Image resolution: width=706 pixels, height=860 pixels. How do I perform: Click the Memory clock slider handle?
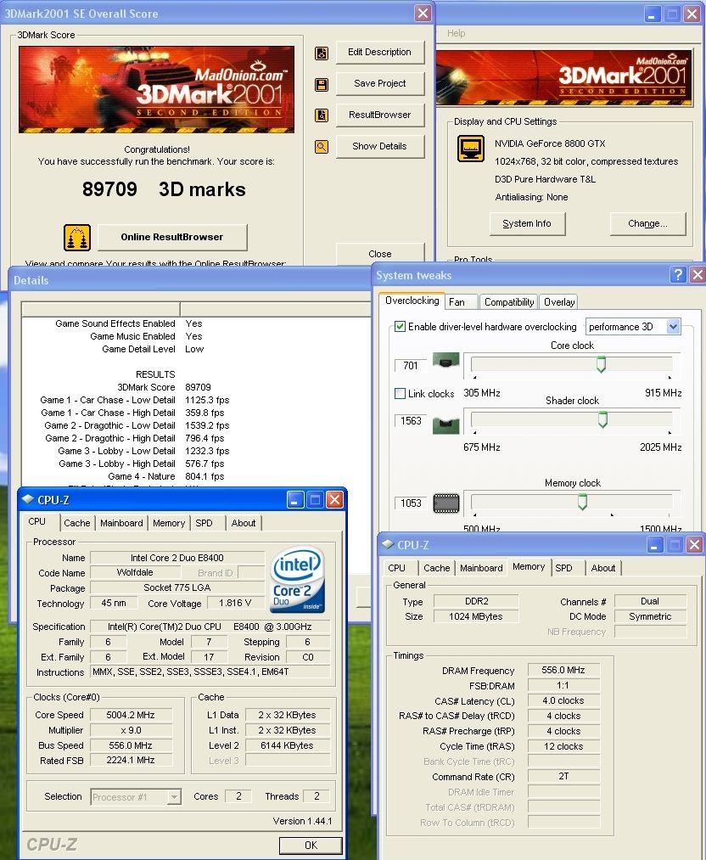point(582,501)
